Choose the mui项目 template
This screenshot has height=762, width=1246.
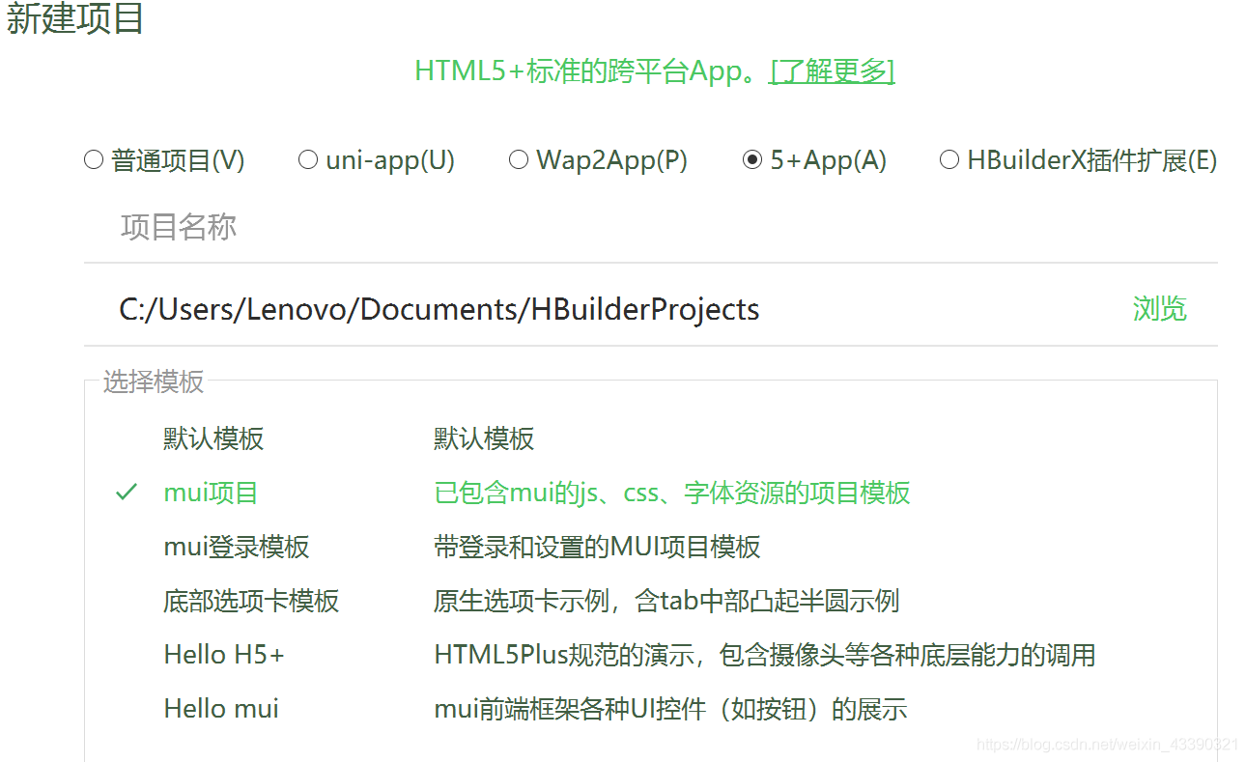point(650,493)
